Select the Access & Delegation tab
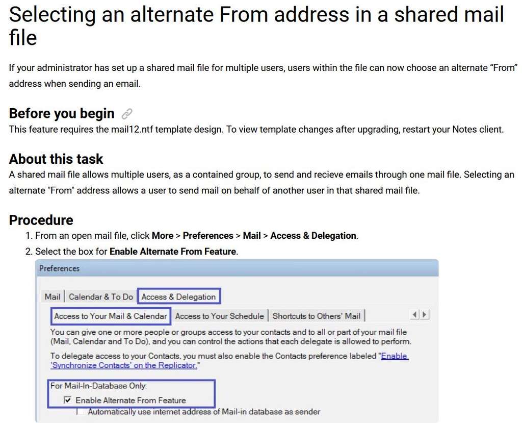 click(179, 296)
